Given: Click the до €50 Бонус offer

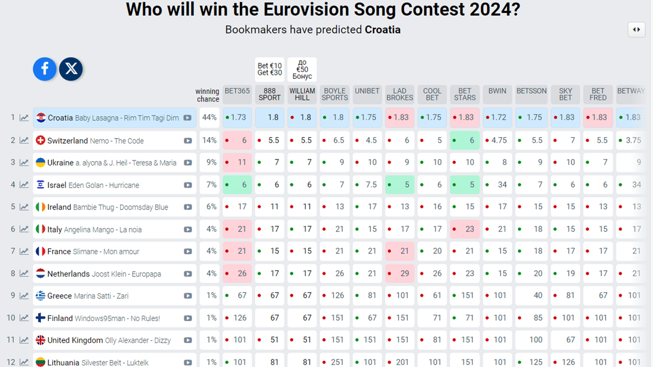Looking at the screenshot, I should point(302,69).
